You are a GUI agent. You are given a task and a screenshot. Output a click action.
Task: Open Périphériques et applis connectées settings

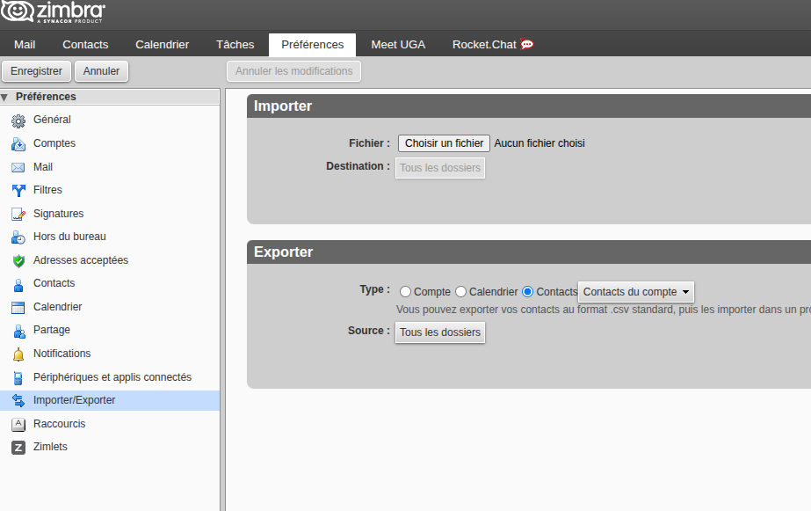pyautogui.click(x=112, y=377)
